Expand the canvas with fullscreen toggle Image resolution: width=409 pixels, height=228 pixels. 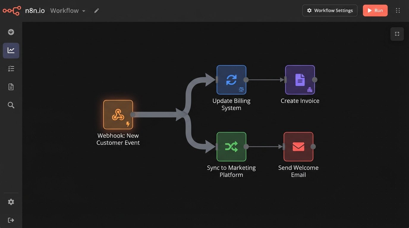397,34
